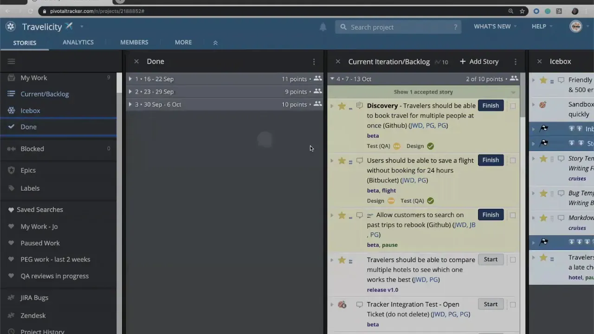Open the Done panel options menu
This screenshot has width=594, height=334.
point(314,62)
